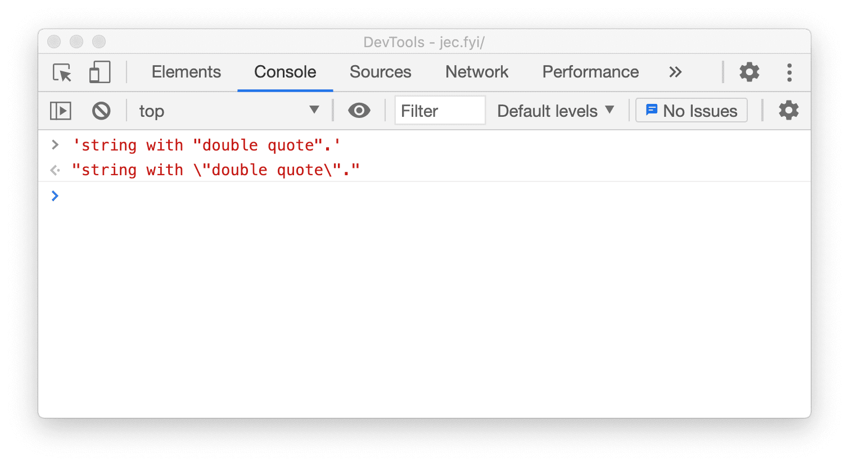
Task: Clear the console
Action: [101, 111]
